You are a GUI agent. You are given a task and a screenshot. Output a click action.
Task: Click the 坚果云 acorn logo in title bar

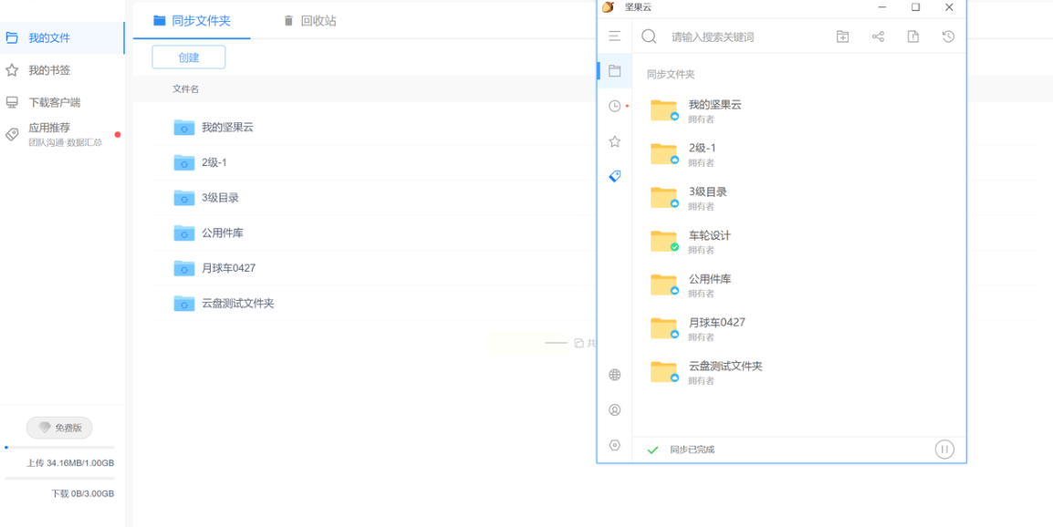click(x=608, y=6)
